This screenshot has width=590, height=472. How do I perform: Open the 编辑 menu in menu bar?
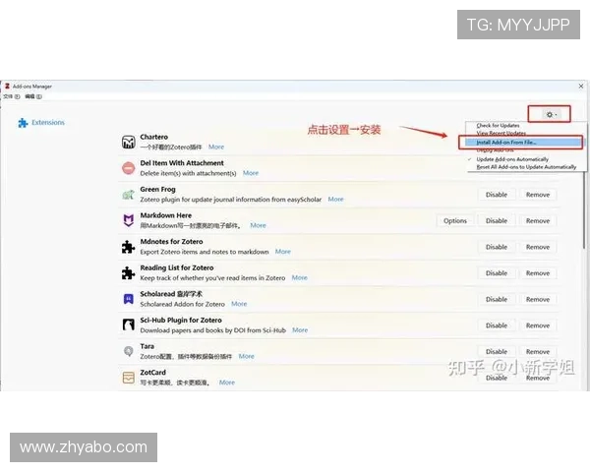click(x=33, y=96)
